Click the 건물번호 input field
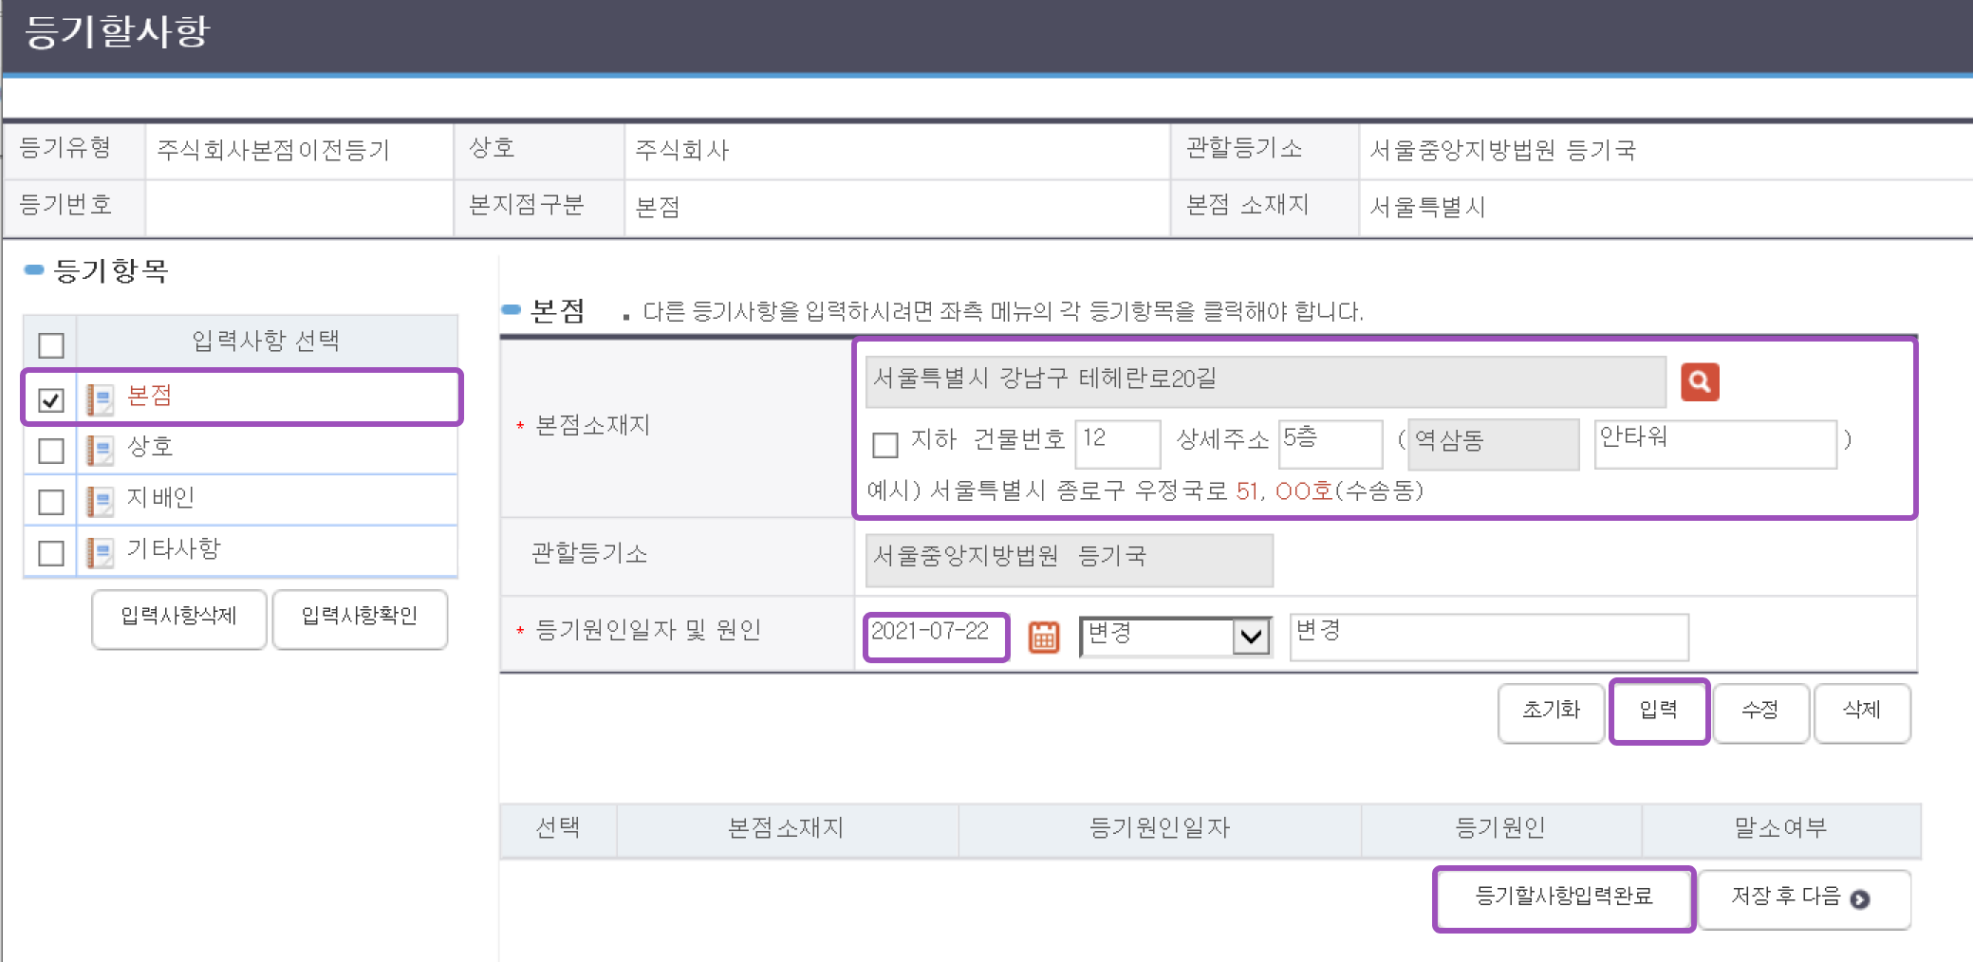This screenshot has width=1973, height=962. point(1117,443)
